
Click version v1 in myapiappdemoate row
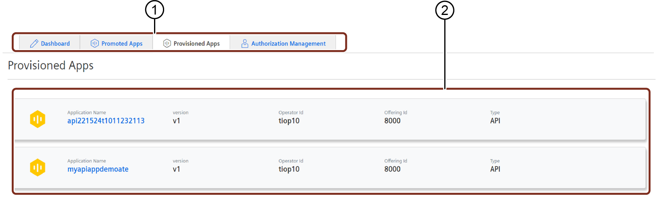(x=177, y=169)
